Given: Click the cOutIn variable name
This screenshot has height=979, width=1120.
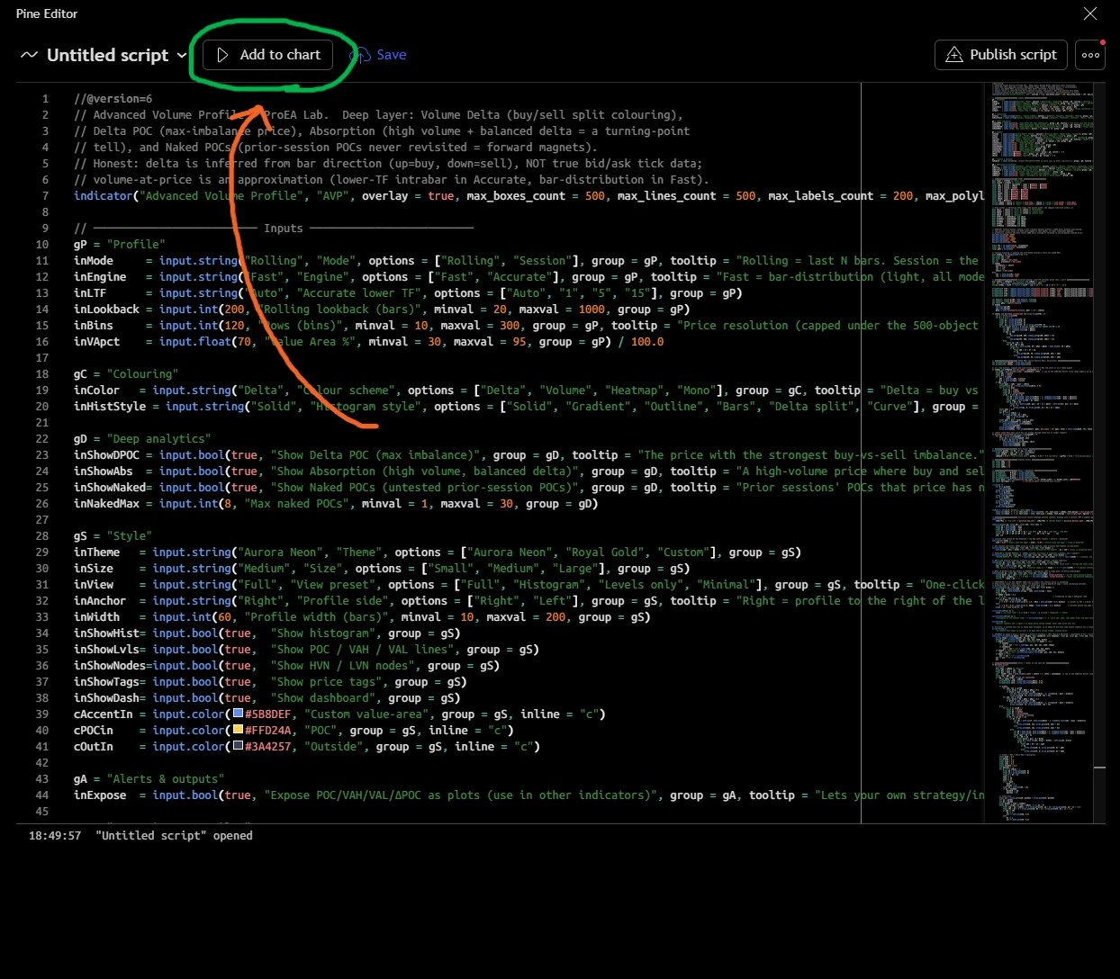Looking at the screenshot, I should click(94, 746).
